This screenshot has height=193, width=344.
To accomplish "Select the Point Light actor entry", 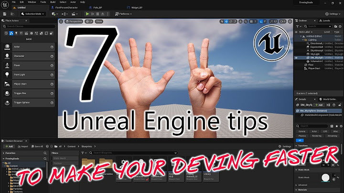I will coord(29,75).
